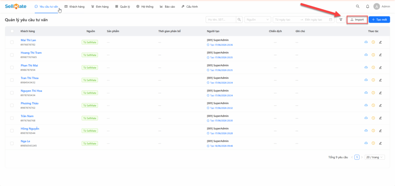Click the Tạo mới button
This screenshot has height=186, width=395.
tap(380, 20)
